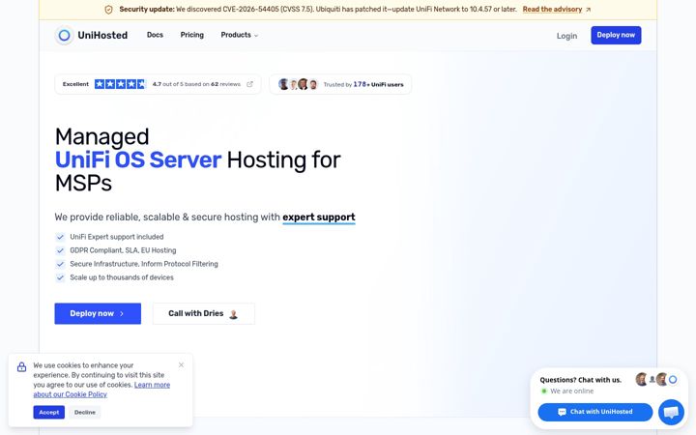Click the Excellent rating label

point(75,84)
